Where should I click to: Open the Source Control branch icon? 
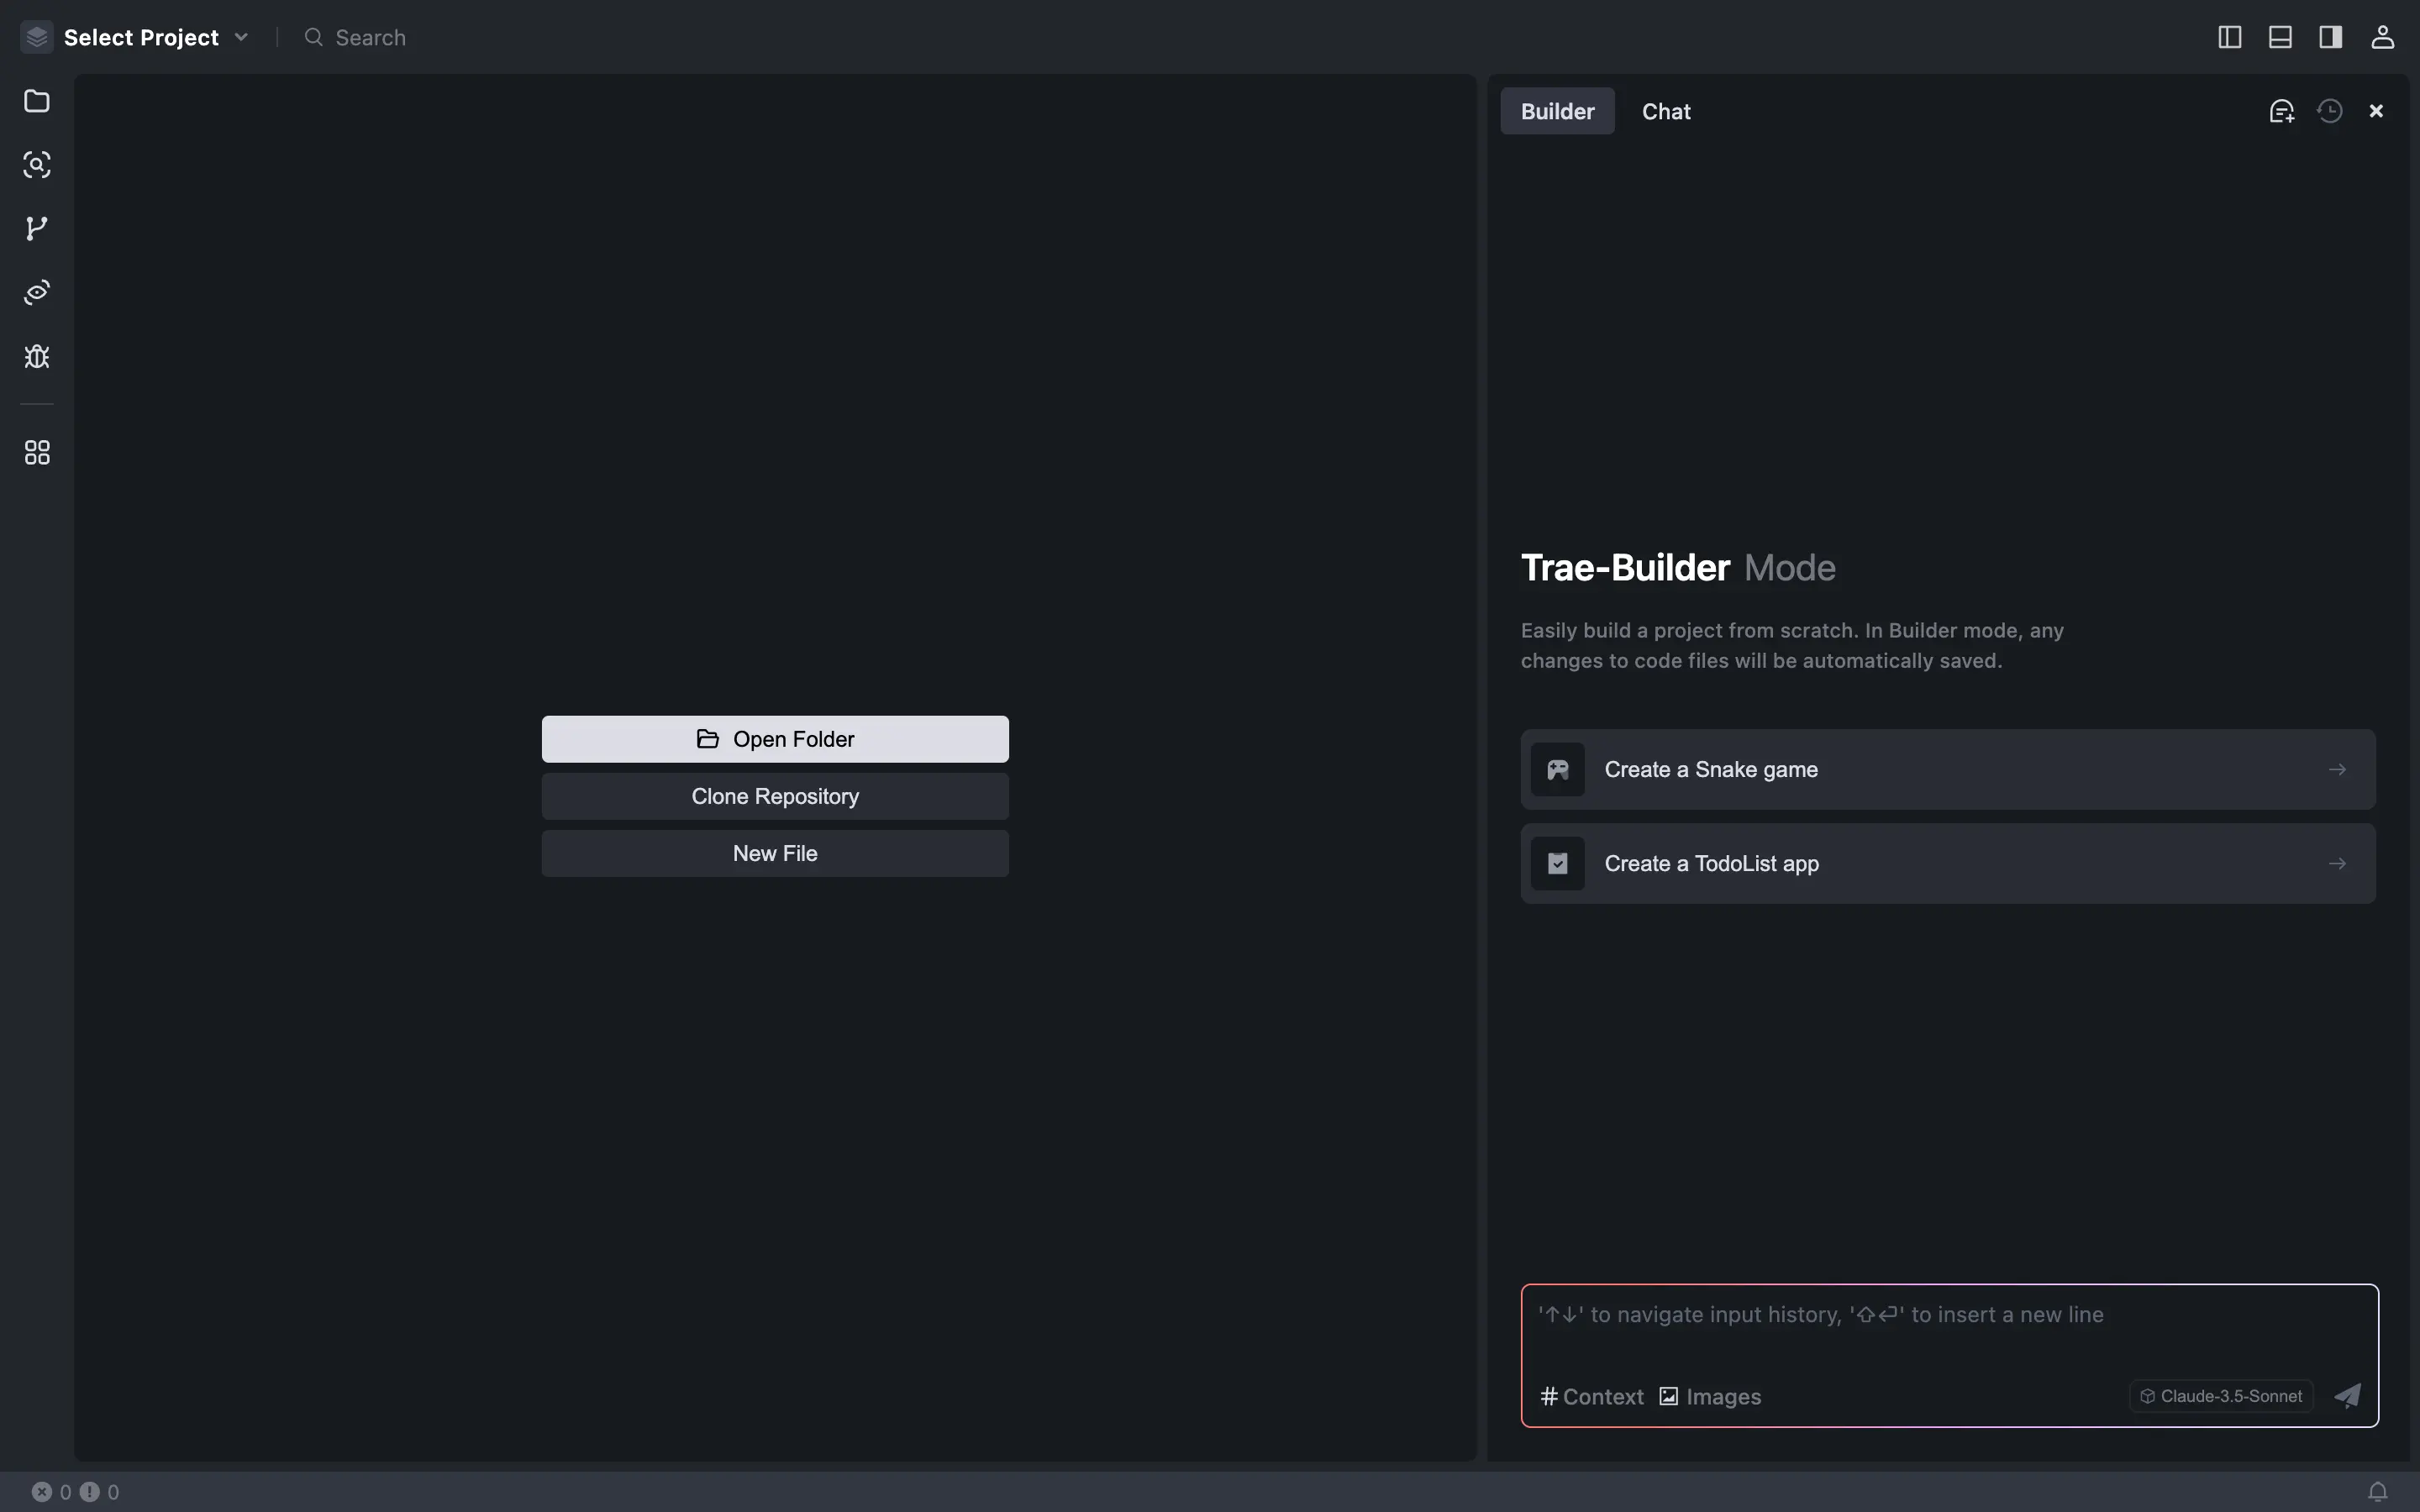(x=37, y=229)
